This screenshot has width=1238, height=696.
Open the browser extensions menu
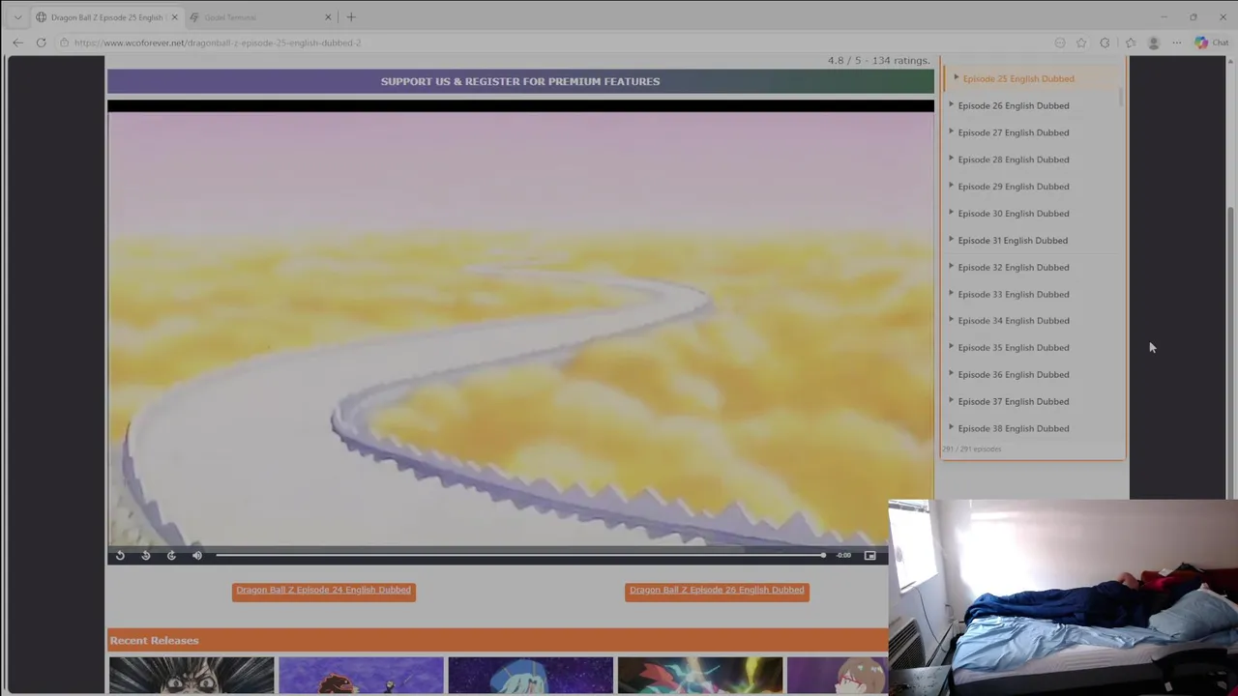coord(1105,43)
